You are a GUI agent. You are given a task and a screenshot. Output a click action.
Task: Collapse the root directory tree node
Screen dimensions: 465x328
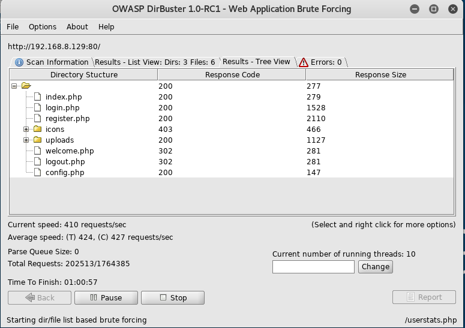pyautogui.click(x=14, y=86)
